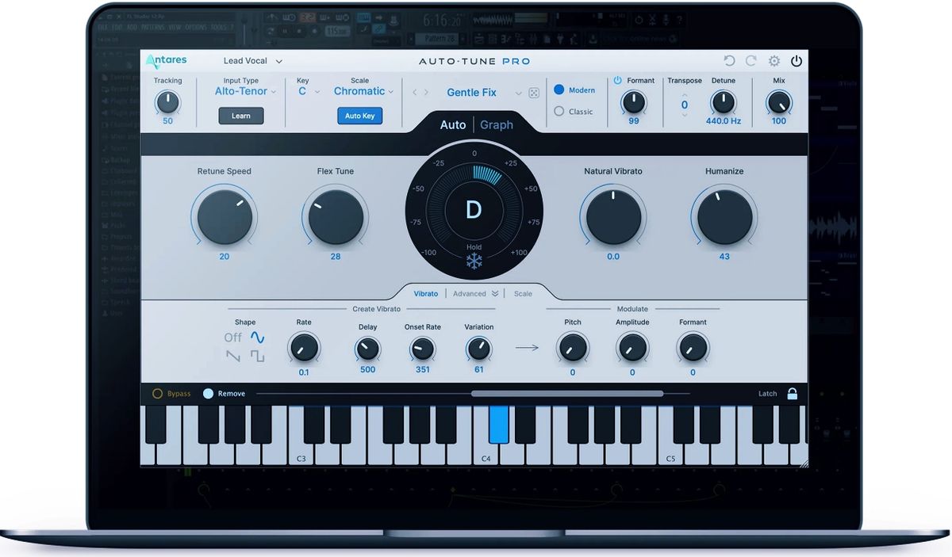The width and height of the screenshot is (952, 557).
Task: Open the settings gear icon
Action: (x=774, y=61)
